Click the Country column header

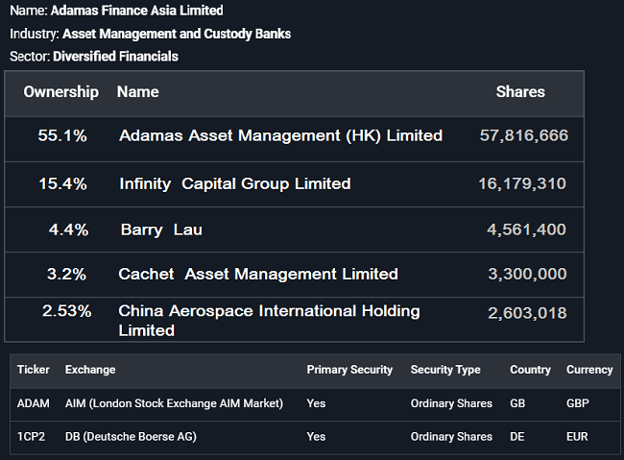point(530,370)
